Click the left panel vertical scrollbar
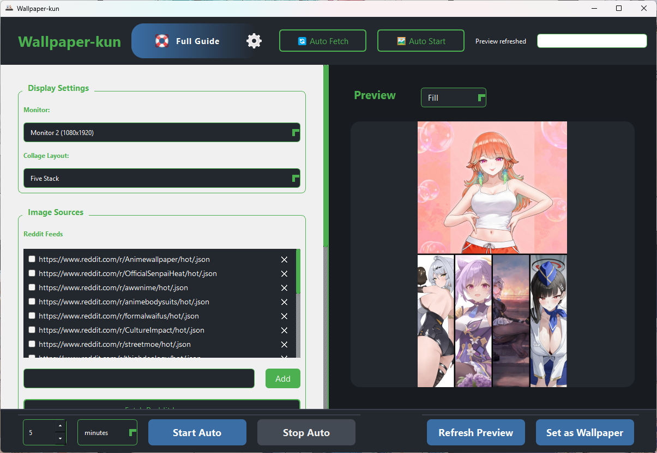 [326, 155]
